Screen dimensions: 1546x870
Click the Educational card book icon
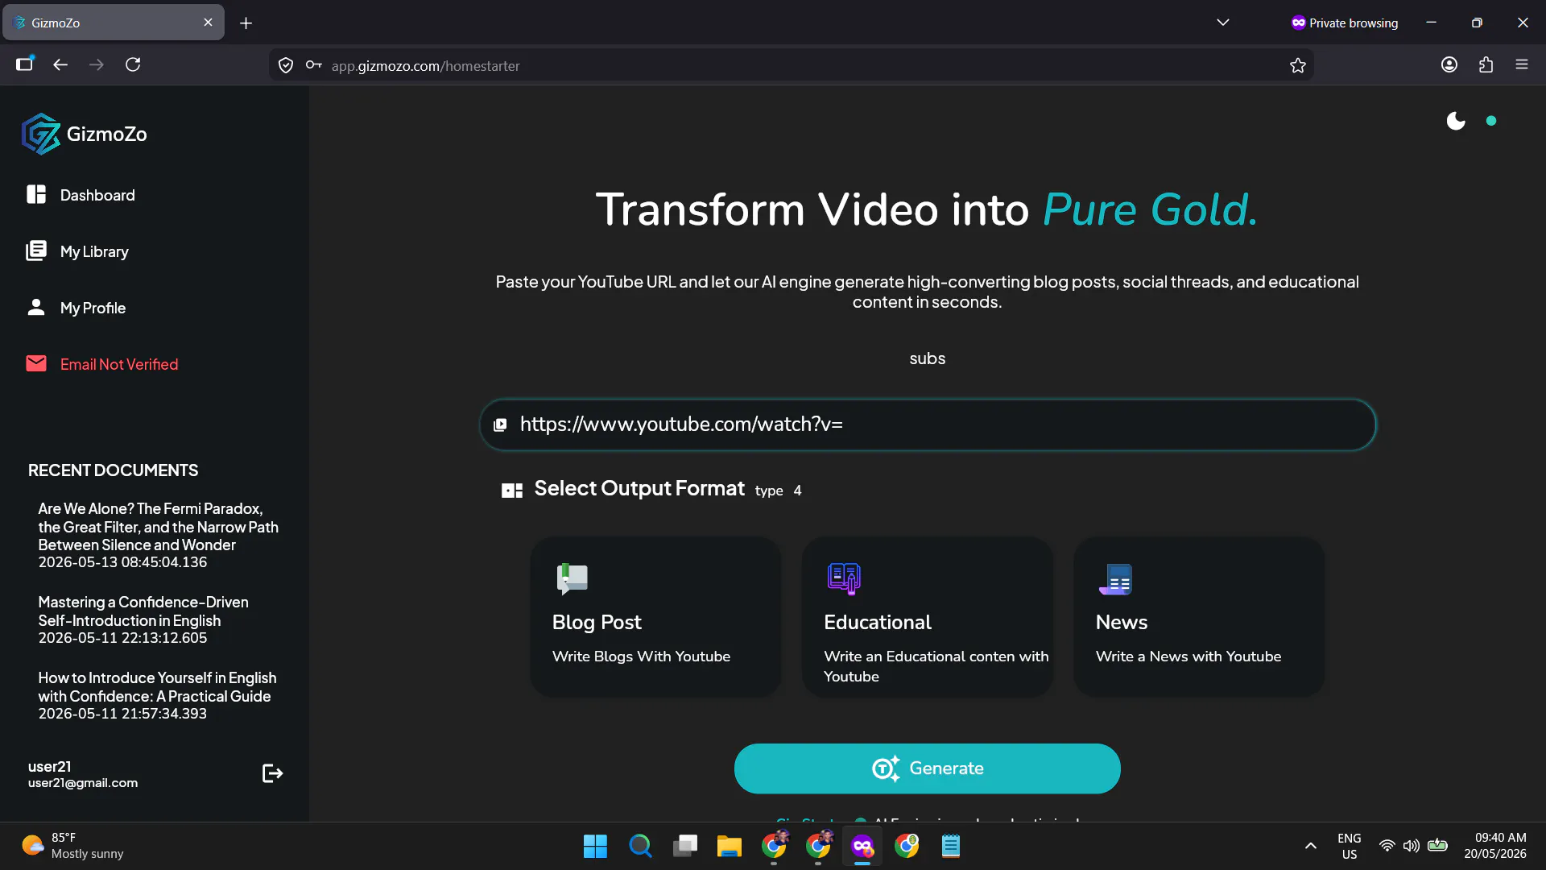click(x=844, y=578)
